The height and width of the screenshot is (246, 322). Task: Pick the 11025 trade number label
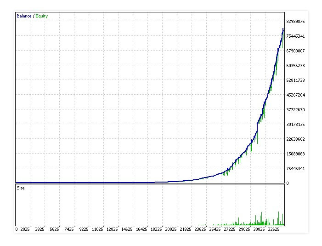[x=97, y=229]
